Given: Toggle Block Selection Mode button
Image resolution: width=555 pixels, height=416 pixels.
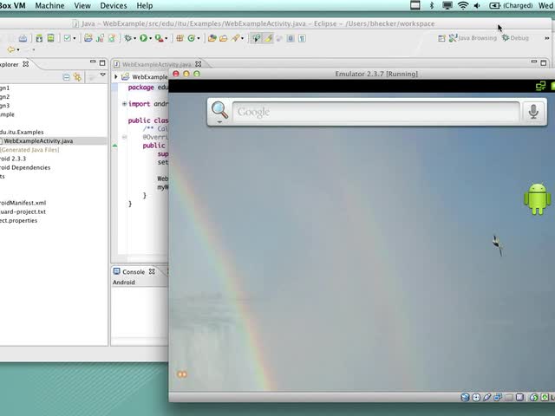Looking at the screenshot, I should coord(291,38).
